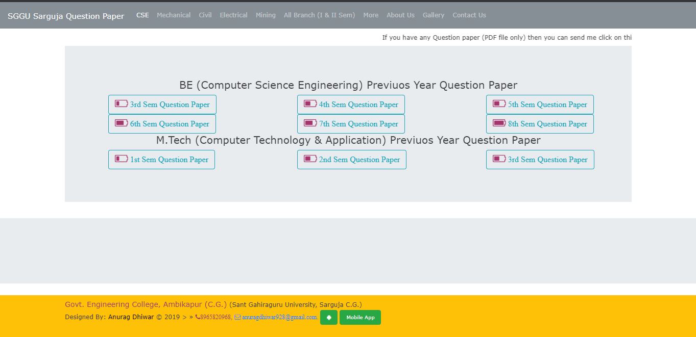The height and width of the screenshot is (337, 696).
Task: Click the battery icon on 5th Sem button
Action: (499, 103)
